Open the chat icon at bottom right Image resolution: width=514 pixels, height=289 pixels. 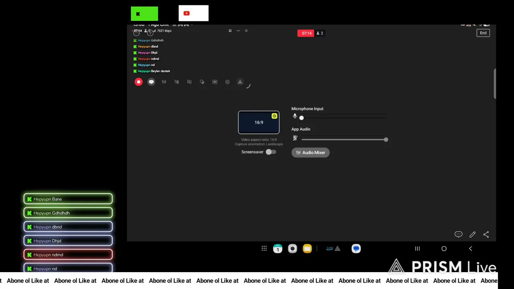click(459, 234)
